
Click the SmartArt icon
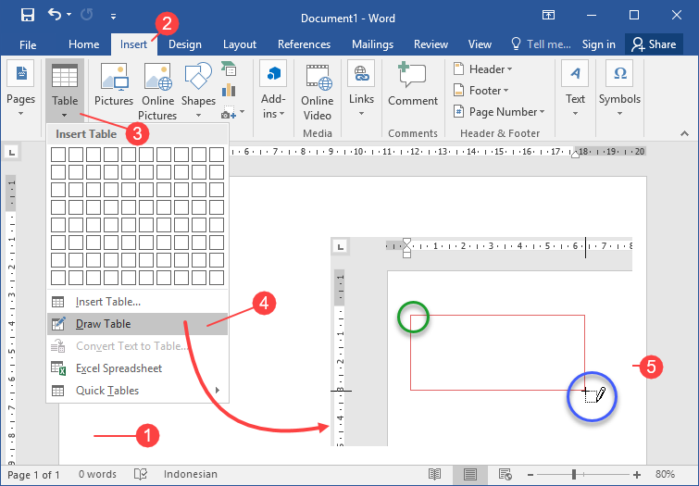point(229,69)
